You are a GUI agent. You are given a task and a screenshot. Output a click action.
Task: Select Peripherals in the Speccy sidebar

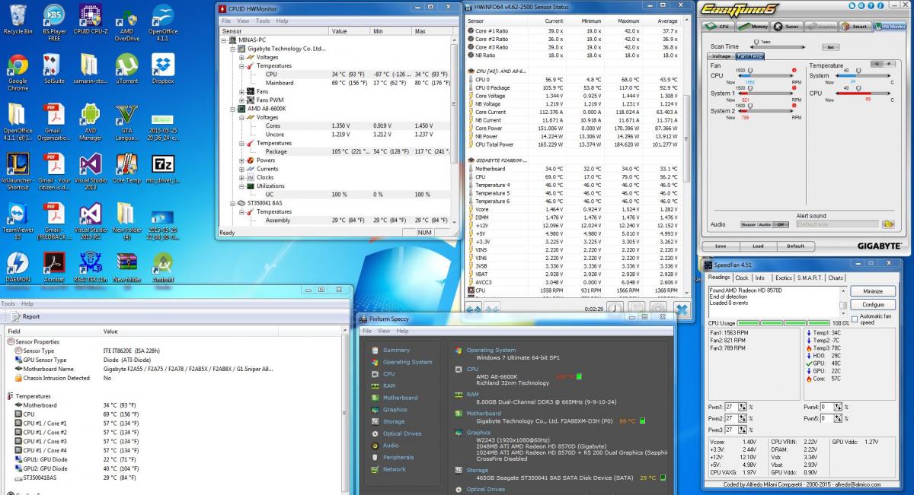(x=392, y=457)
